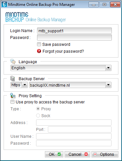122x161 pixels.
Task: Click the Backup Server tower icon
Action: tap(13, 79)
